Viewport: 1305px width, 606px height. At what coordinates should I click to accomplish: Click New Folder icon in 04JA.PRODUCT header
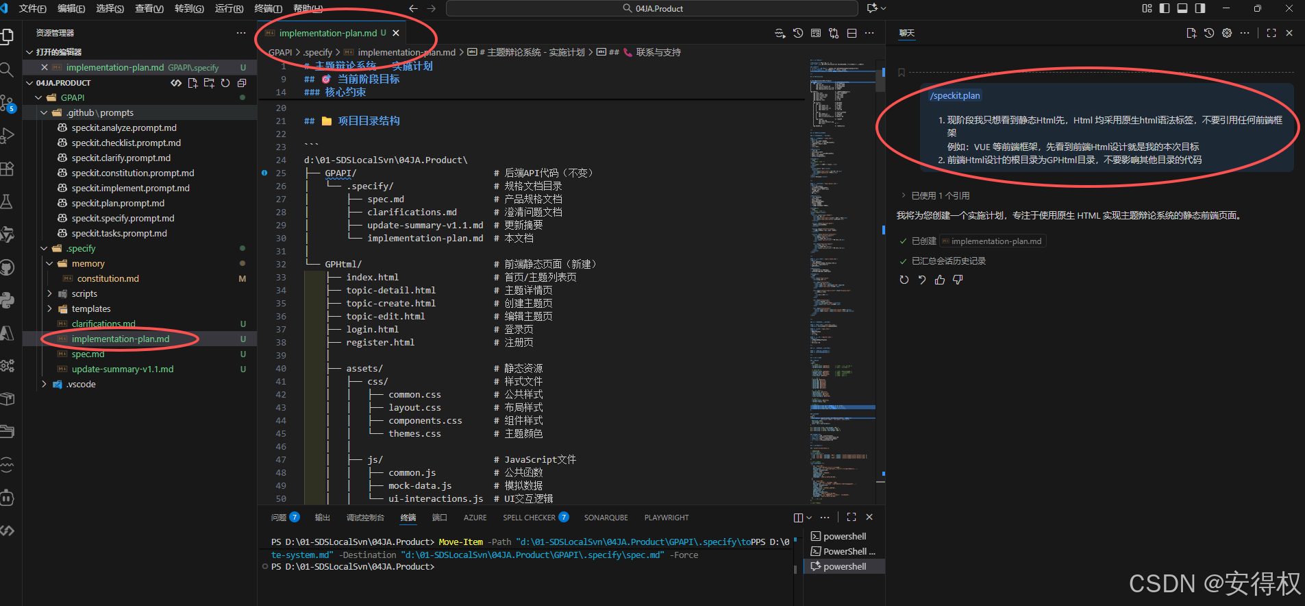pos(209,83)
